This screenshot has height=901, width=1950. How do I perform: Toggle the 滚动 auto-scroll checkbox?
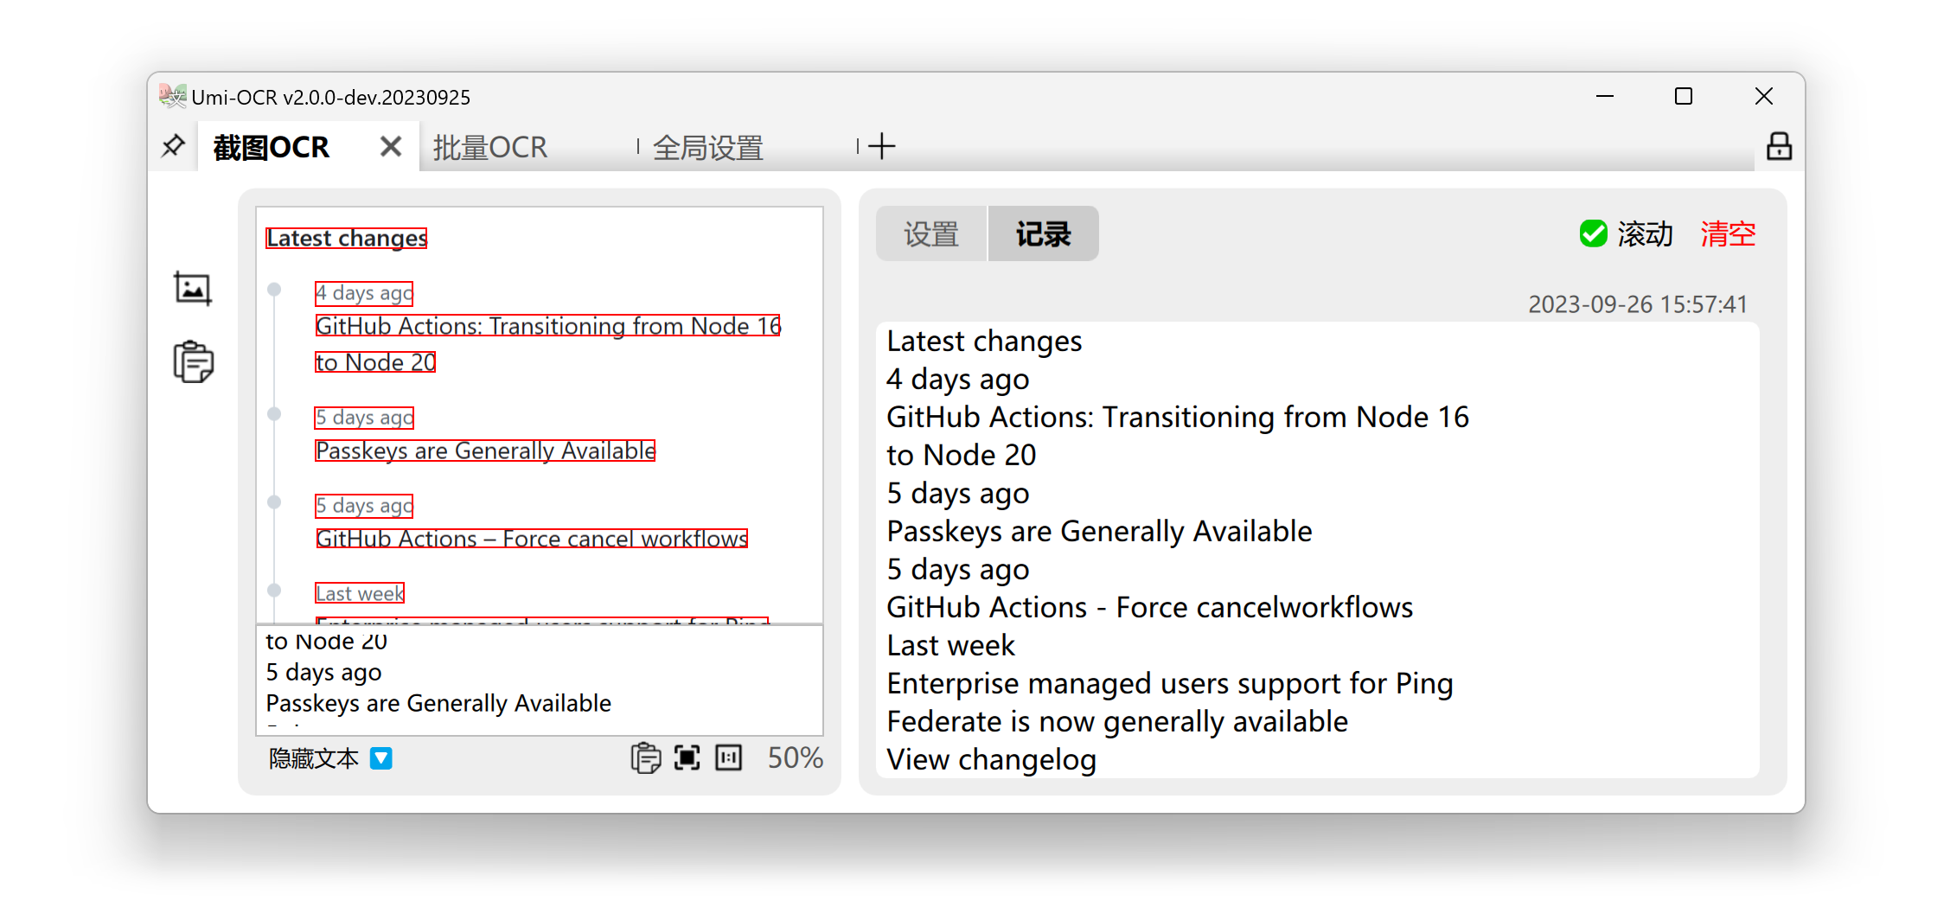[1592, 233]
